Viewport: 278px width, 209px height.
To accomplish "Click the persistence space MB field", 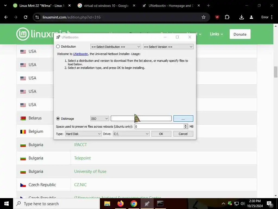I will [x=159, y=126].
